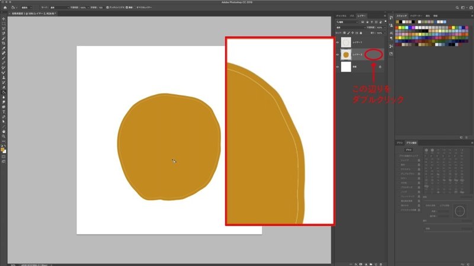
Task: Open workspace switcher icon at top right
Action: [x=463, y=8]
